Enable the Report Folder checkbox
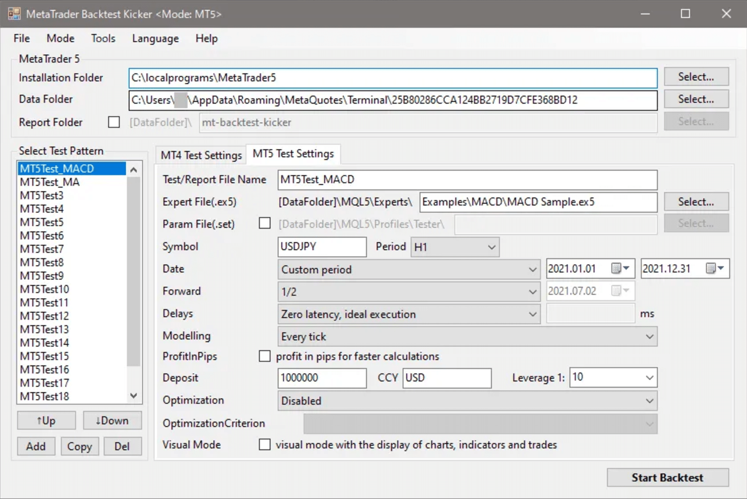Viewport: 747px width, 499px height. pos(114,122)
